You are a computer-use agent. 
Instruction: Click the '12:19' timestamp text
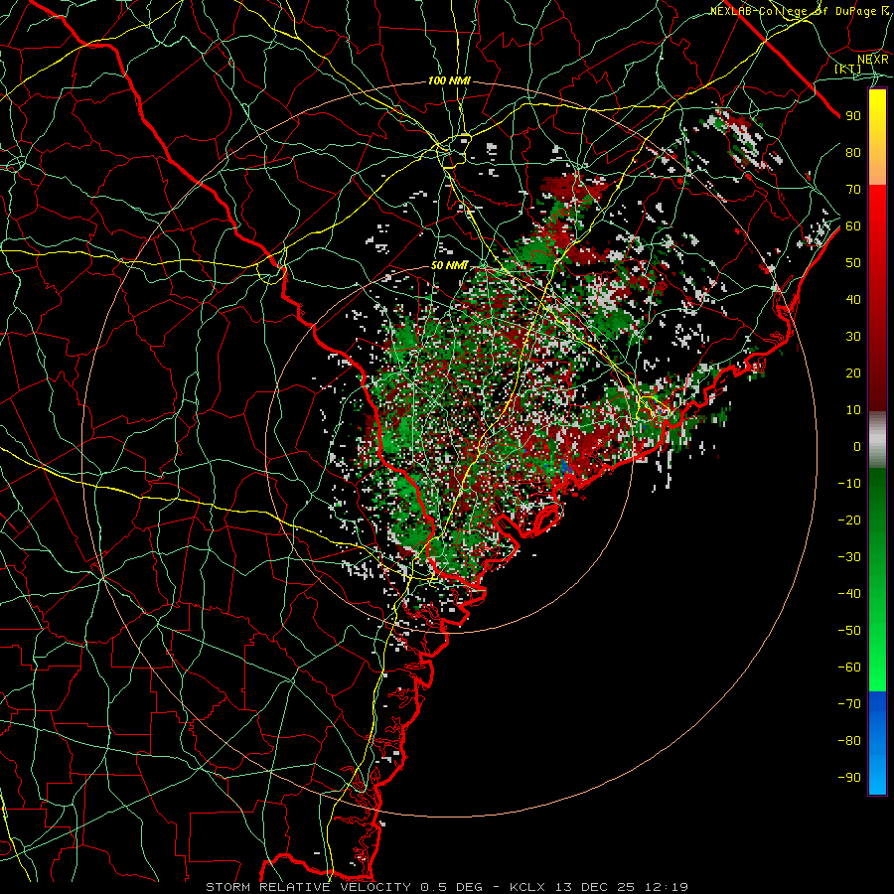pyautogui.click(x=667, y=887)
